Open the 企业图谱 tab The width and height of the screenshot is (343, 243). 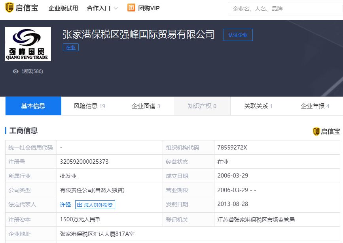143,105
